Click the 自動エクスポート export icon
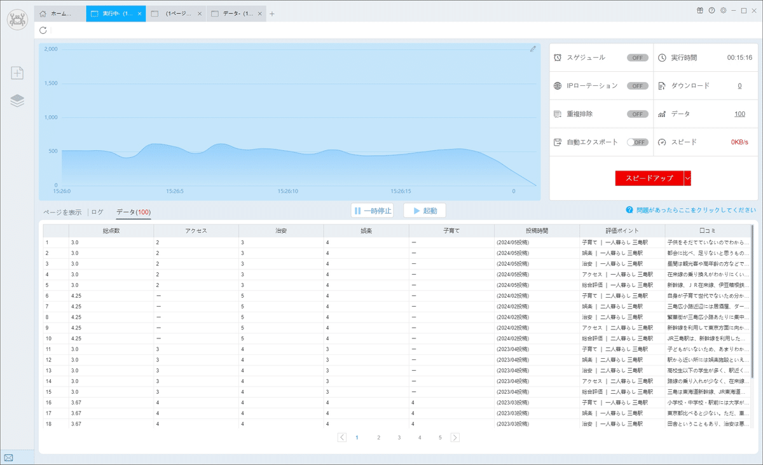This screenshot has width=763, height=465. coord(558,142)
